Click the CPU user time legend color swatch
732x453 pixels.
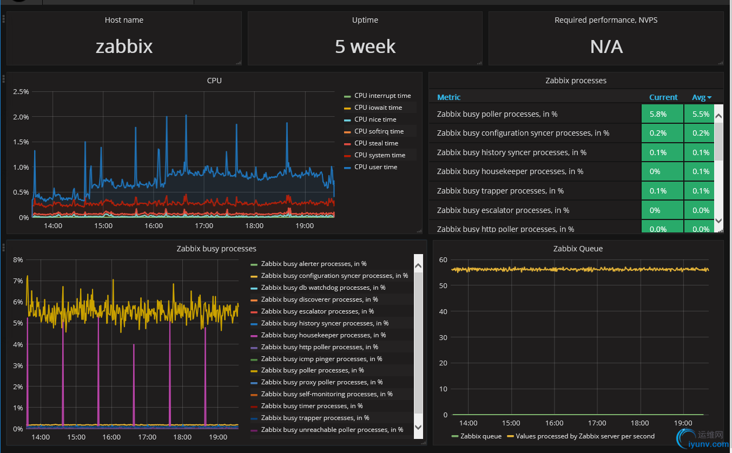click(x=347, y=168)
